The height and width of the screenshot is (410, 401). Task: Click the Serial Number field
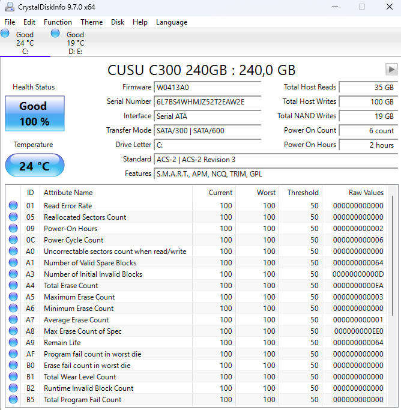207,101
